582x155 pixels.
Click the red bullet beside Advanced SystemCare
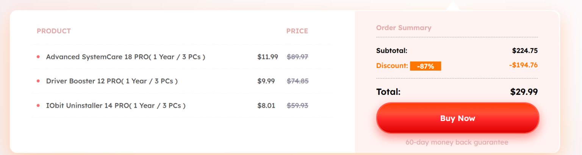tap(38, 57)
